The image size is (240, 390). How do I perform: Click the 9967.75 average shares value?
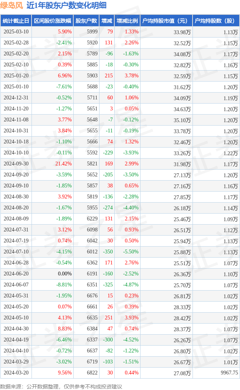[229, 373]
